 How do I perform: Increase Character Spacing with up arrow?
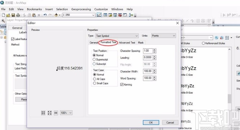pos(154,50)
